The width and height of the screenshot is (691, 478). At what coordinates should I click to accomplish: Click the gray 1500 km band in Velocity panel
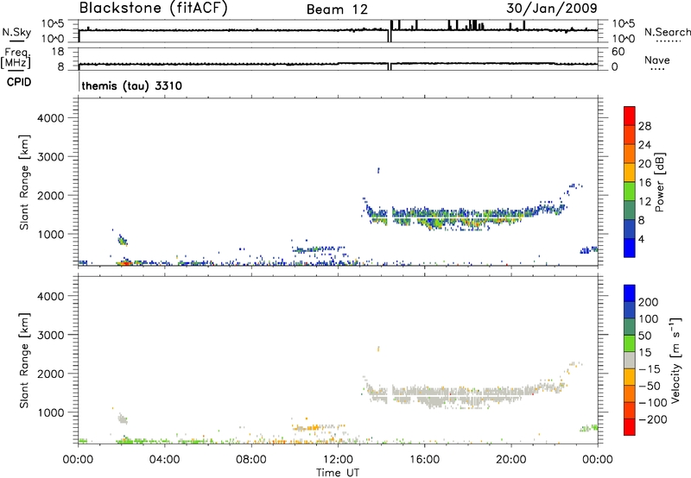click(x=463, y=394)
